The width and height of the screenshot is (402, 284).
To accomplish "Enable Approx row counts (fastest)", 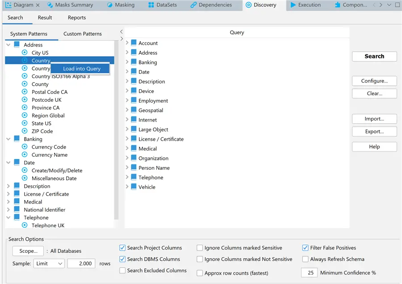I will [200, 273].
